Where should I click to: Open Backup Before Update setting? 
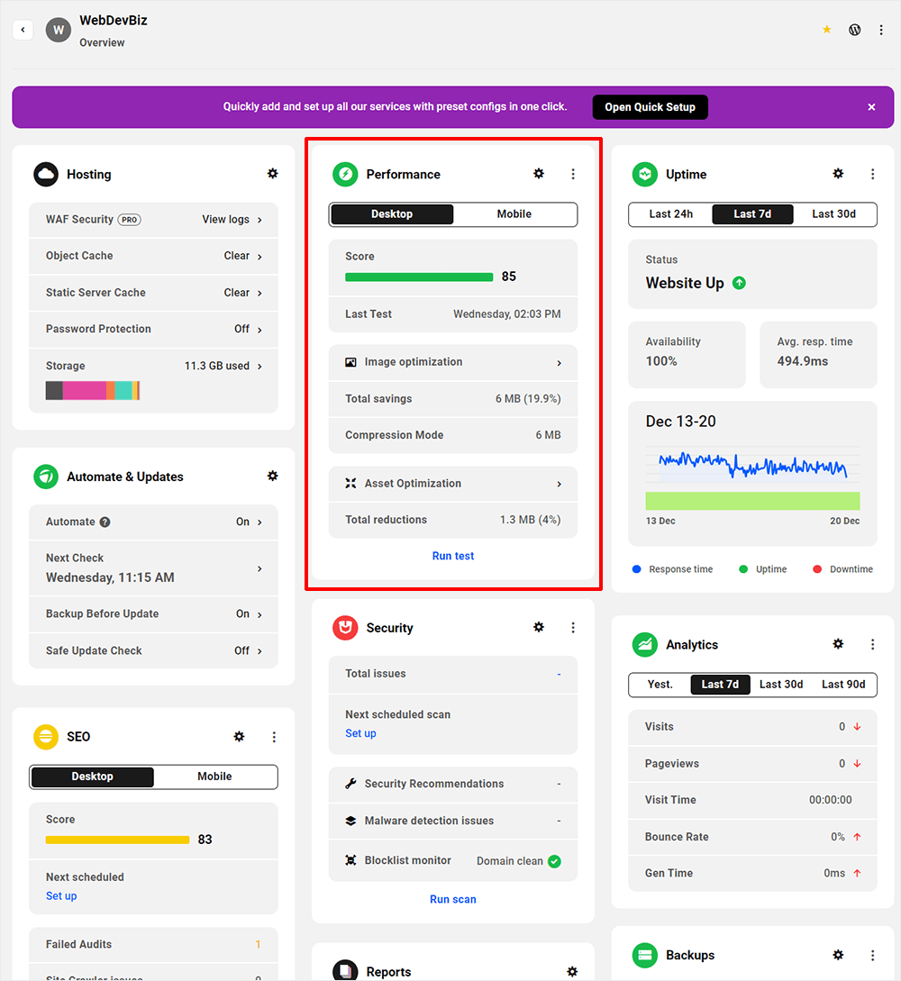[153, 613]
